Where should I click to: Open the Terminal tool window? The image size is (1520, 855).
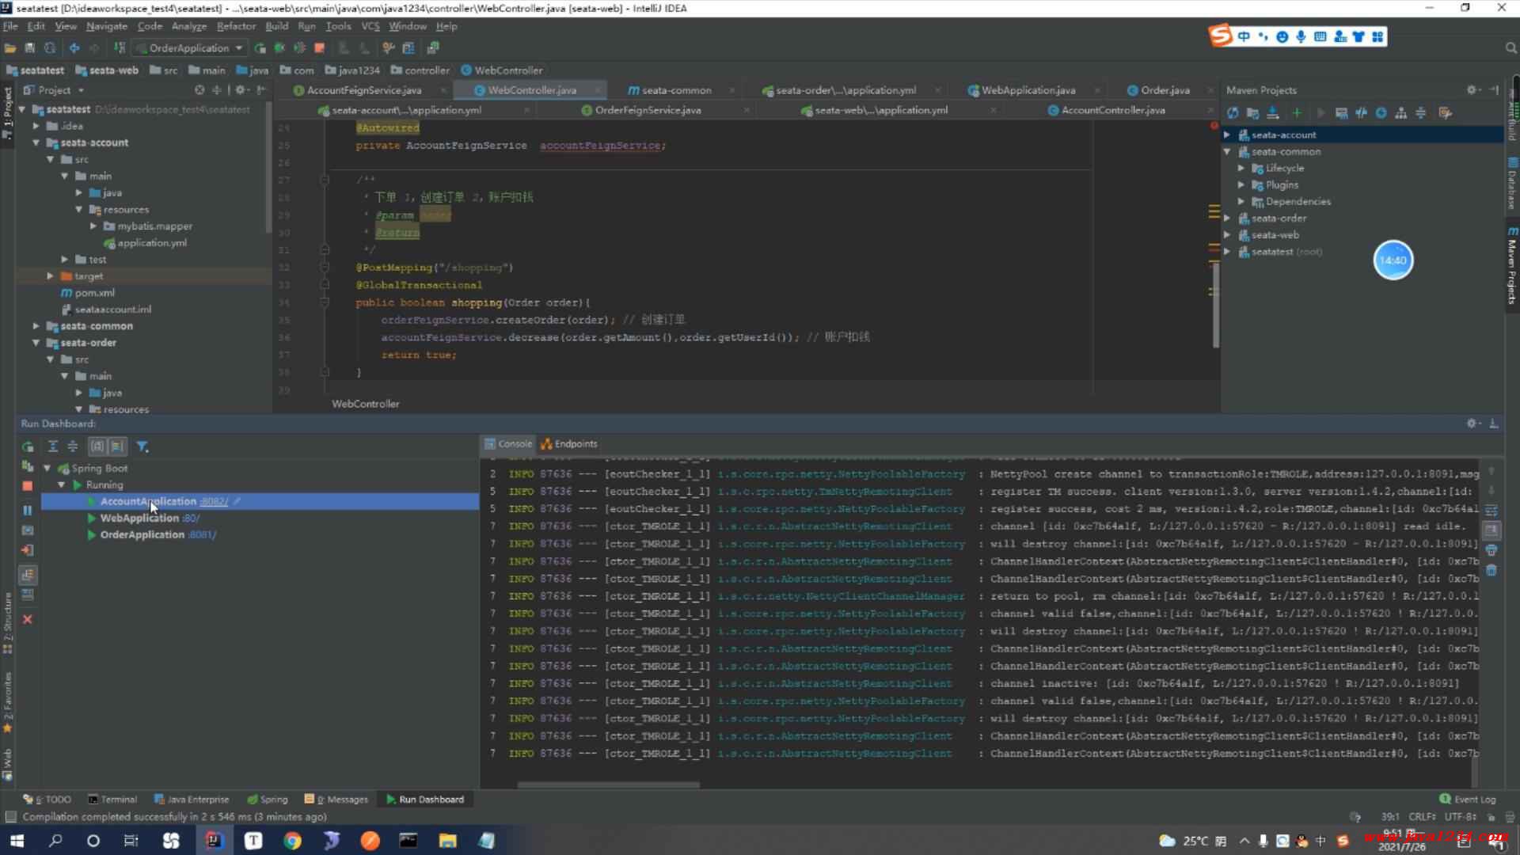[112, 800]
